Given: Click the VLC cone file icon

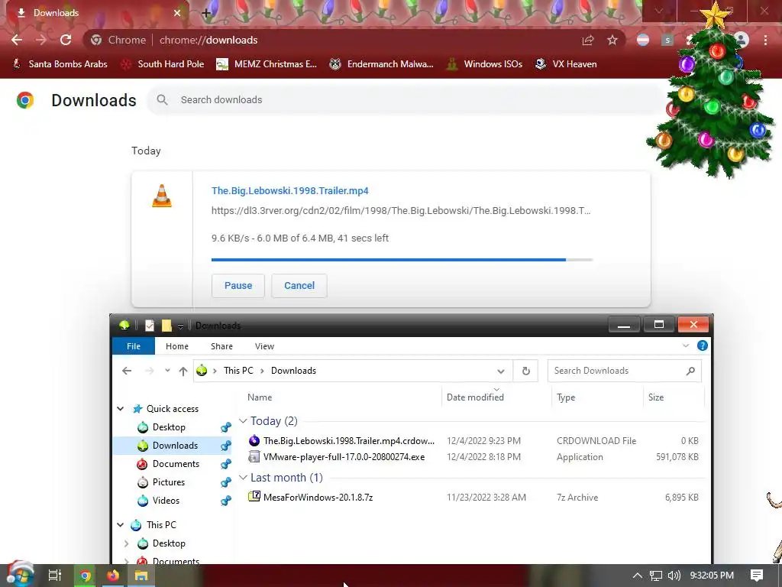Looking at the screenshot, I should 162,196.
